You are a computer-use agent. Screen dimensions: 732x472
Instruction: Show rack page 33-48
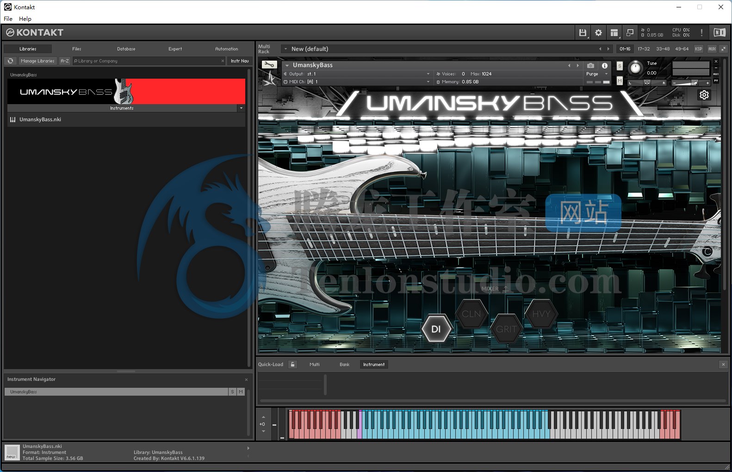pyautogui.click(x=663, y=49)
